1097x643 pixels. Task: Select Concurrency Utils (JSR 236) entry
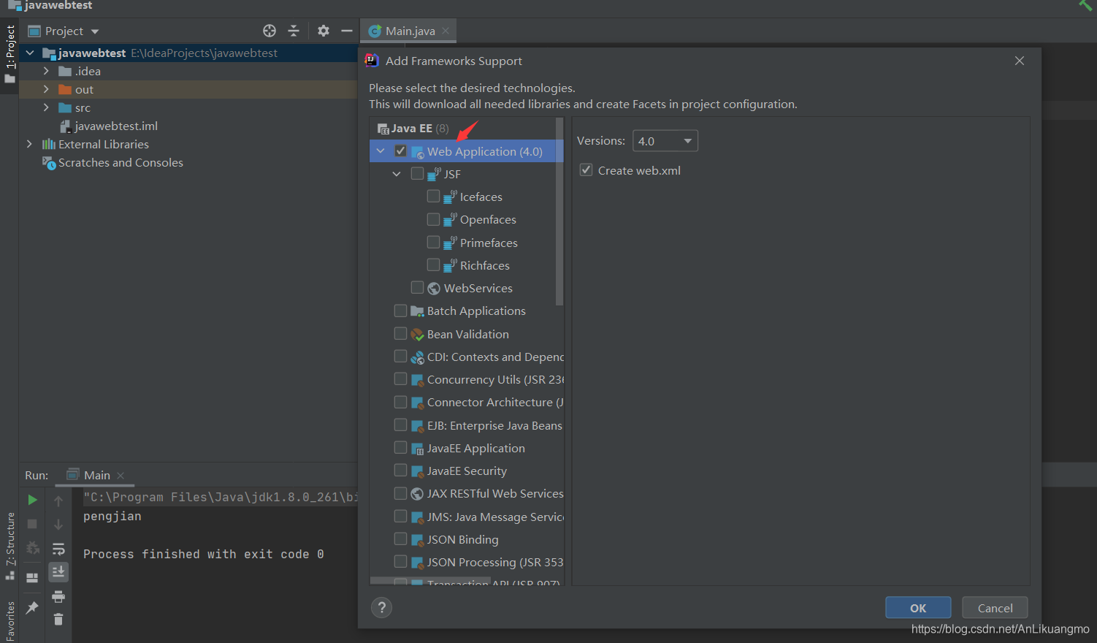point(495,379)
